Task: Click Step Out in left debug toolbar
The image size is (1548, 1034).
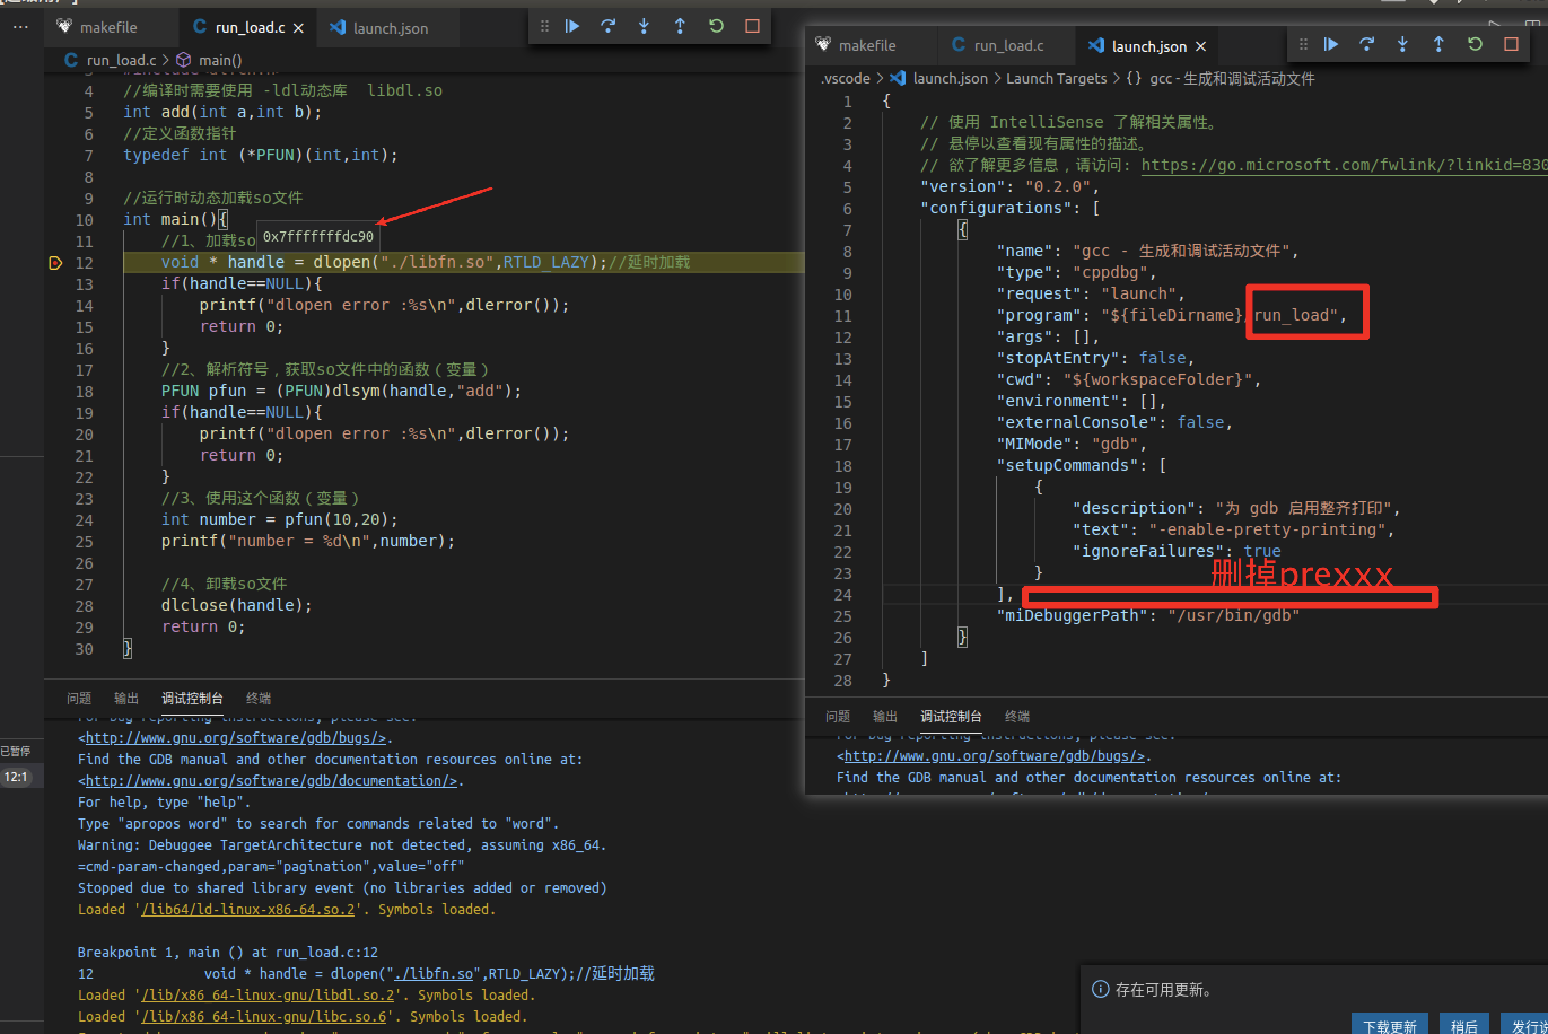Action: pos(680,27)
